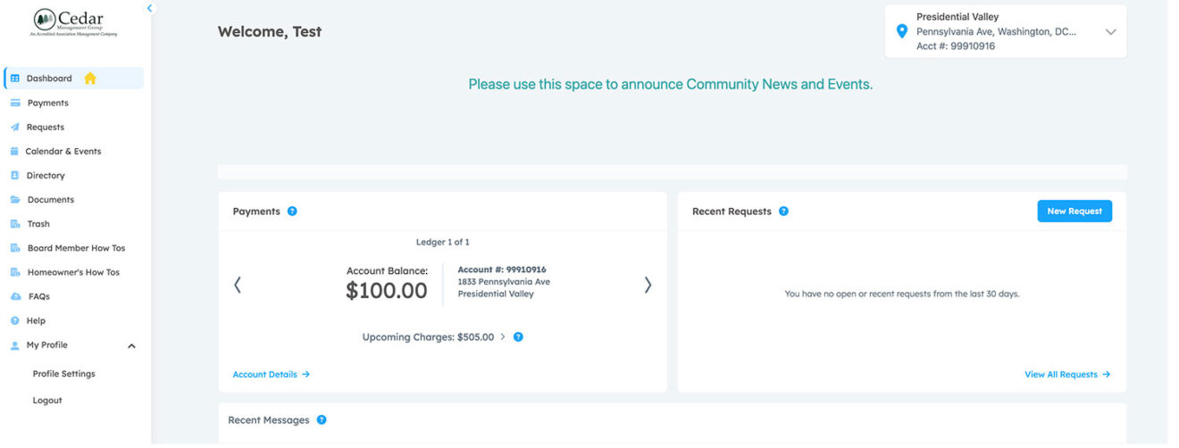This screenshot has height=448, width=1179.
Task: Click the yellow home icon beside Dashboard
Action: pos(90,79)
